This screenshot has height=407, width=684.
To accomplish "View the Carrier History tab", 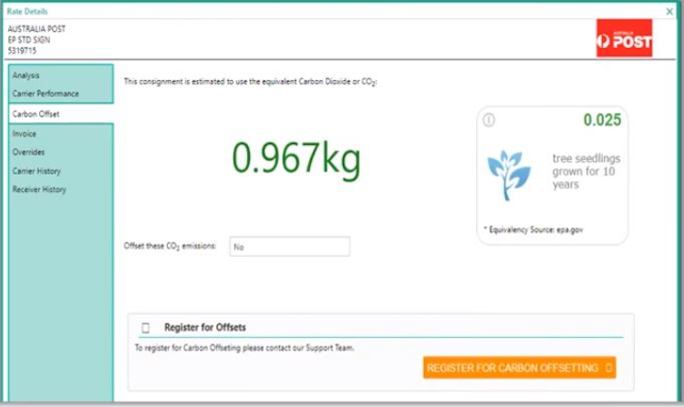I will 36,171.
